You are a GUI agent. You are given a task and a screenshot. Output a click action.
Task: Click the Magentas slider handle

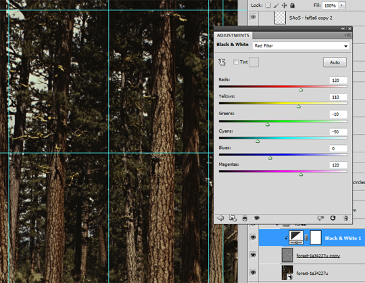[301, 175]
